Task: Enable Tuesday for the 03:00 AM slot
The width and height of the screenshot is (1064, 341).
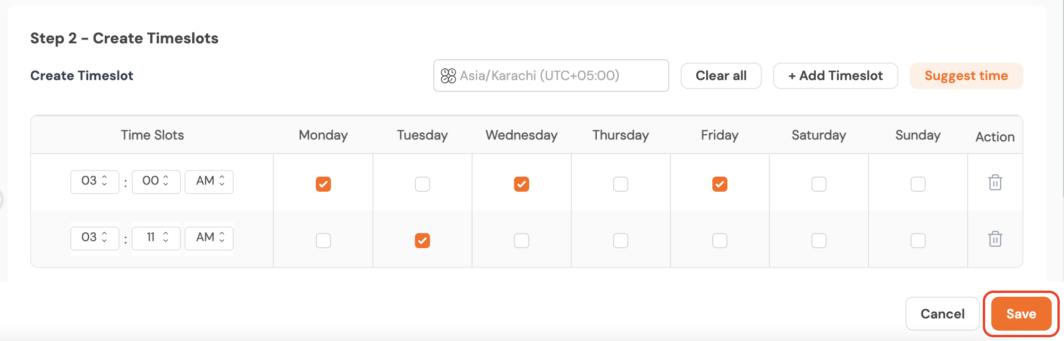Action: (x=422, y=184)
